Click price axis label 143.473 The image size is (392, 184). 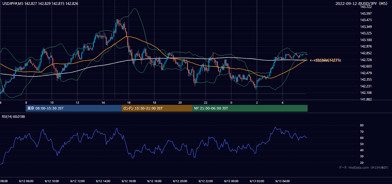click(366, 20)
